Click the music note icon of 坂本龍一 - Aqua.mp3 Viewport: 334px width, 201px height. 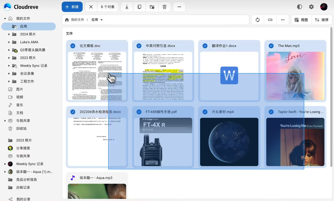tap(73, 178)
